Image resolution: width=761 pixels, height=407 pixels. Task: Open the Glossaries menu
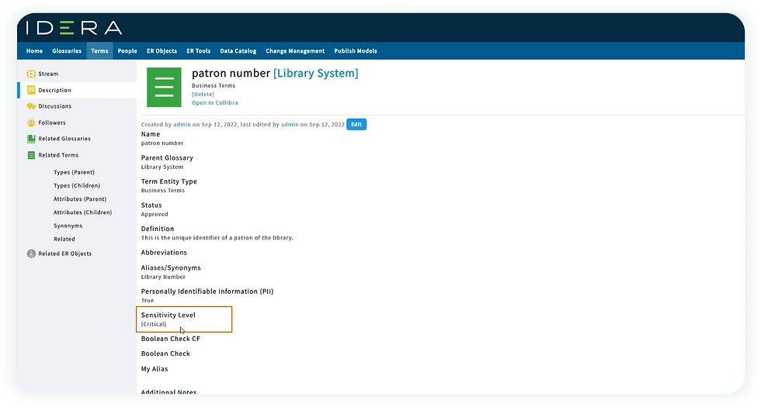tap(67, 51)
